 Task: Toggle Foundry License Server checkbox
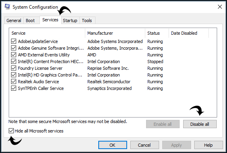point(13,68)
